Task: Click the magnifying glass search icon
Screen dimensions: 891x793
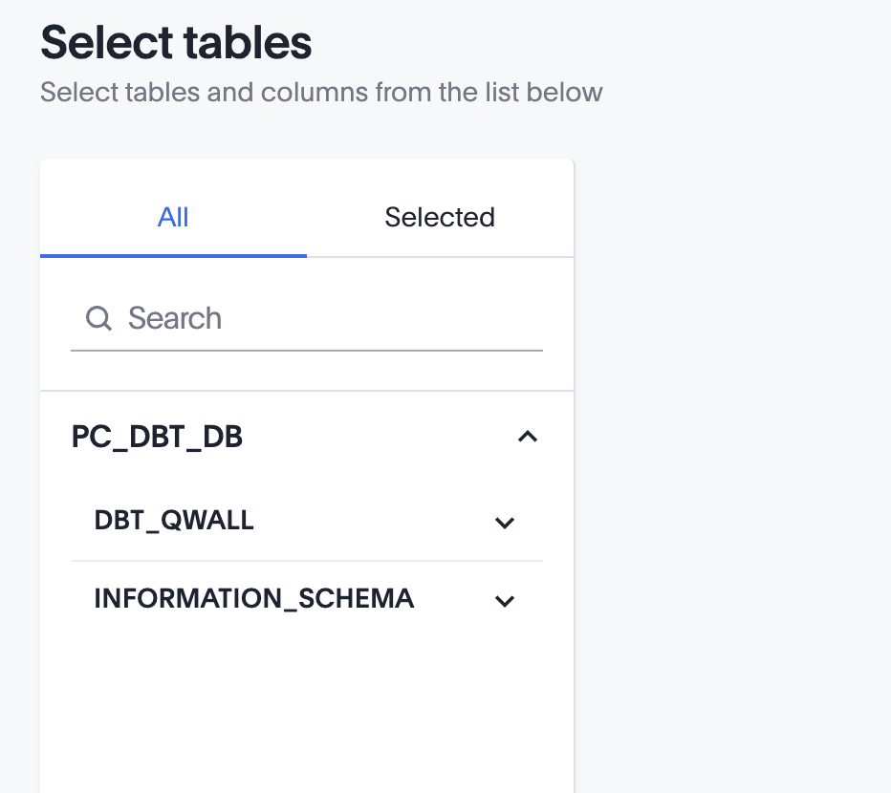Action: point(98,318)
